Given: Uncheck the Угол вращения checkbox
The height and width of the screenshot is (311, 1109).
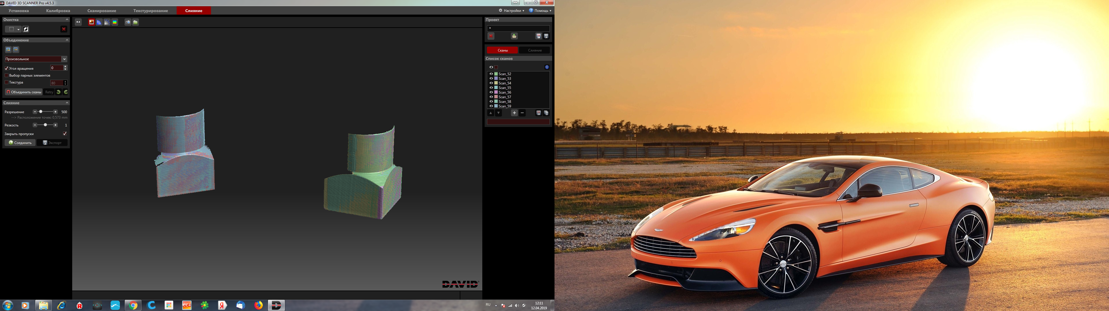Looking at the screenshot, I should (x=6, y=68).
